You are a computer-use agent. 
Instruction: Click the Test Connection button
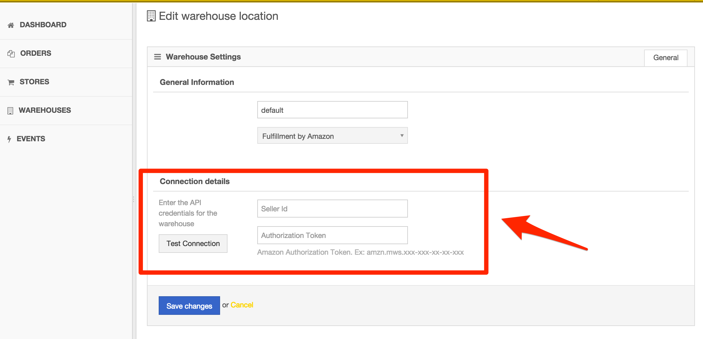coord(193,244)
